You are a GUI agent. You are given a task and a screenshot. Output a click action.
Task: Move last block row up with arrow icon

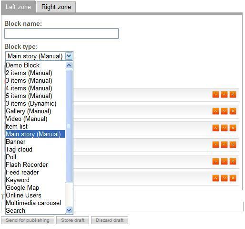tap(215, 178)
